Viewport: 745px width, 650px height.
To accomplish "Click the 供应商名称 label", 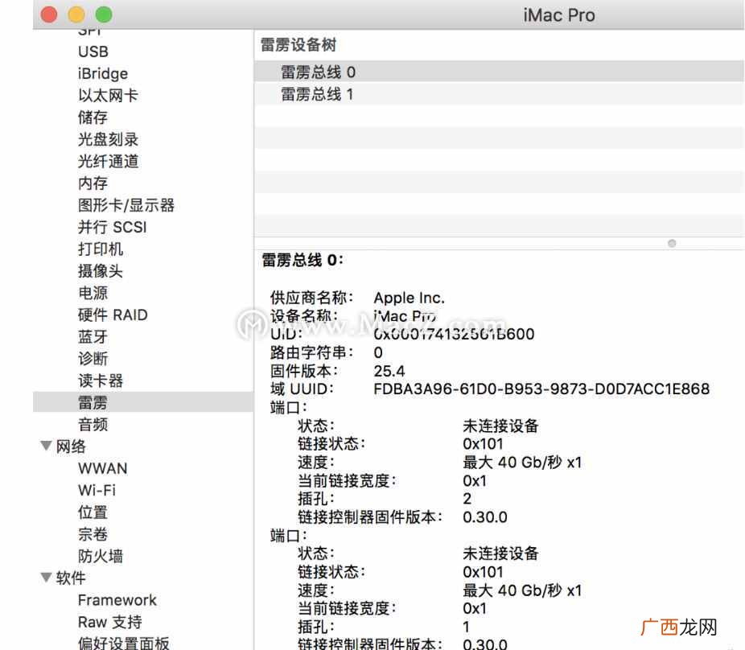I will [311, 298].
